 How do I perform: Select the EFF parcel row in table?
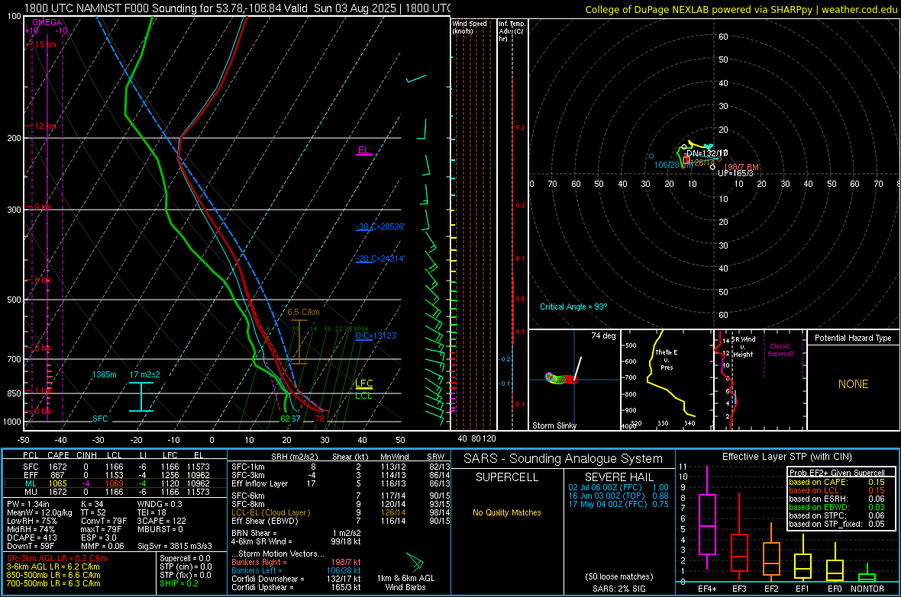(x=115, y=475)
